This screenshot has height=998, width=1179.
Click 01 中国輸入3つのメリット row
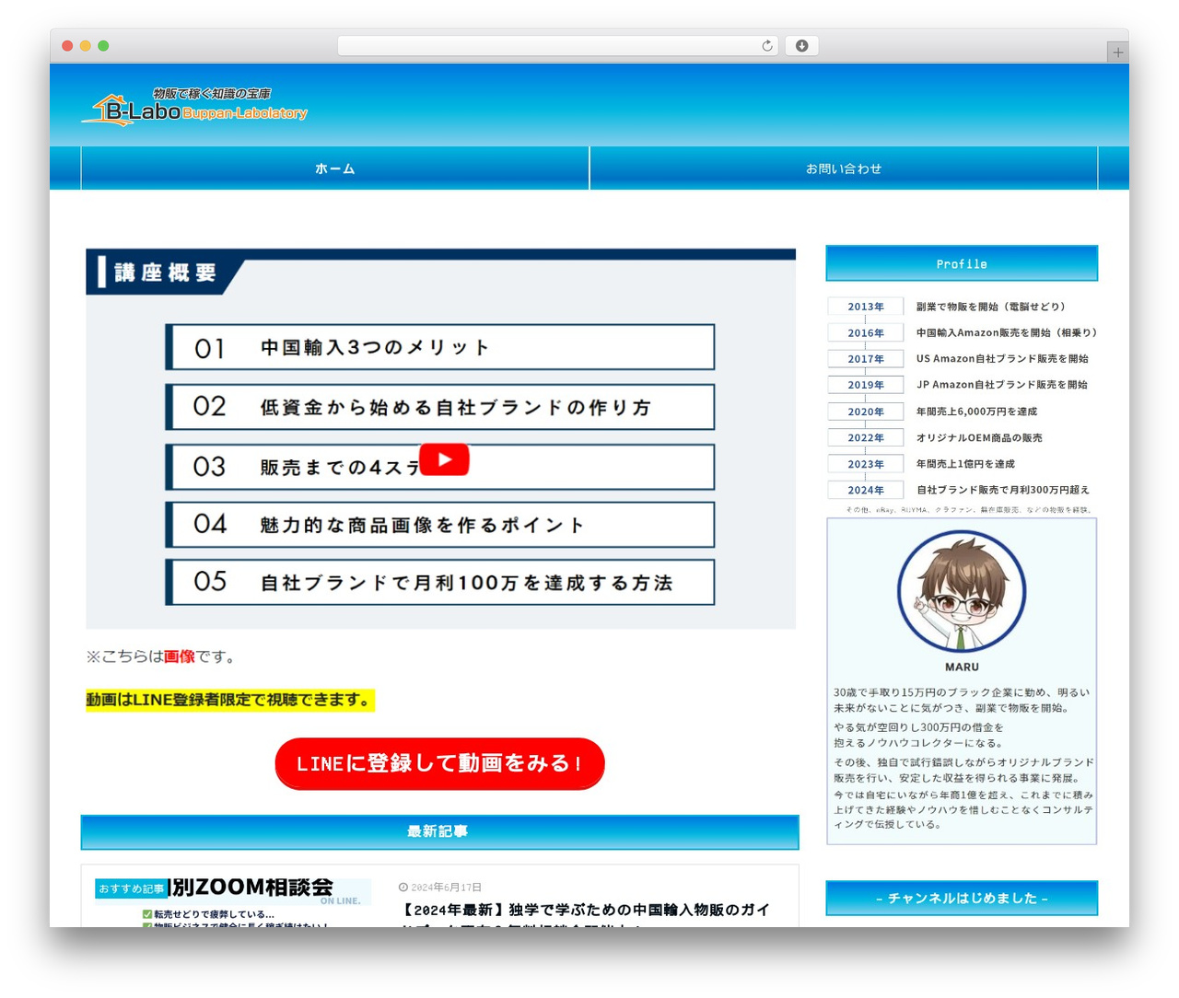coord(439,347)
